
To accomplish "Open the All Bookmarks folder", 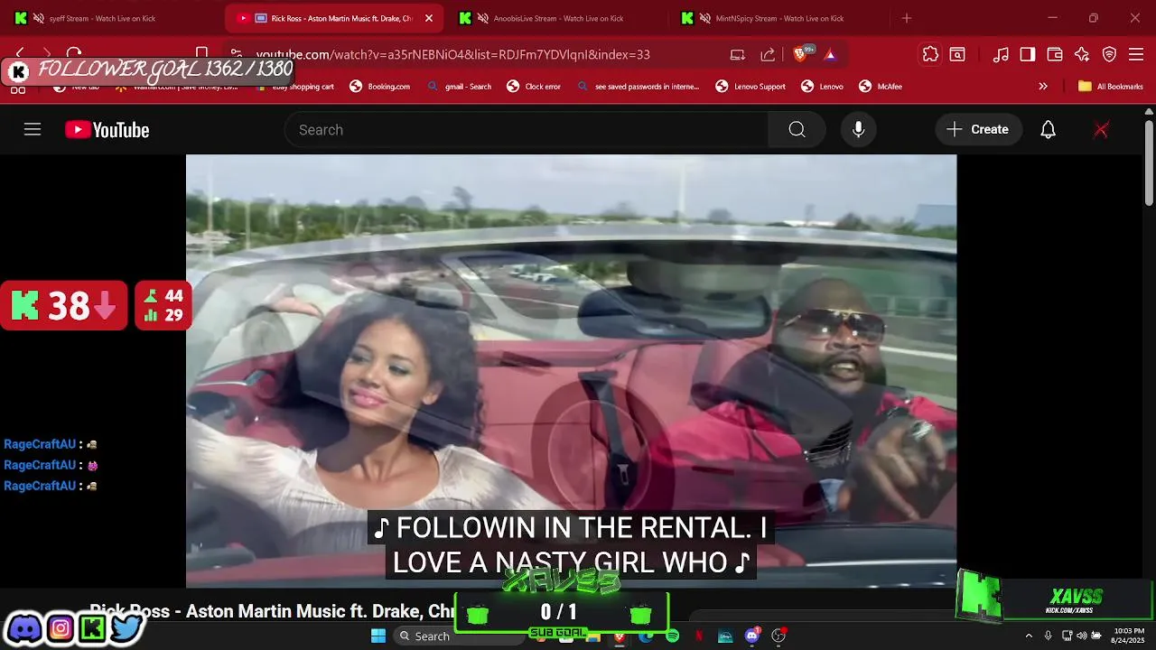I will (1111, 87).
